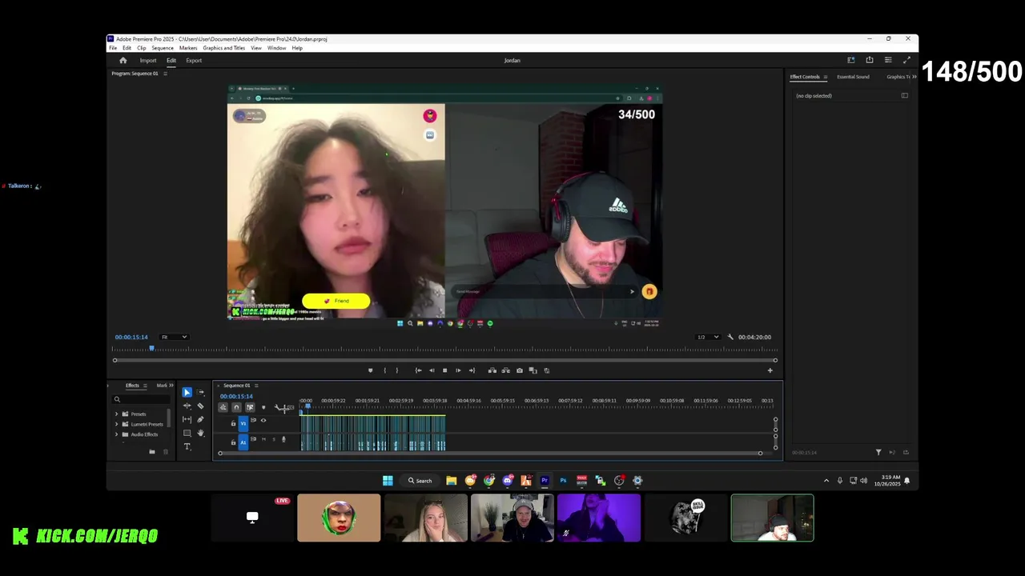The image size is (1025, 576).
Task: Select the Selection arrow tool
Action: [x=187, y=392]
